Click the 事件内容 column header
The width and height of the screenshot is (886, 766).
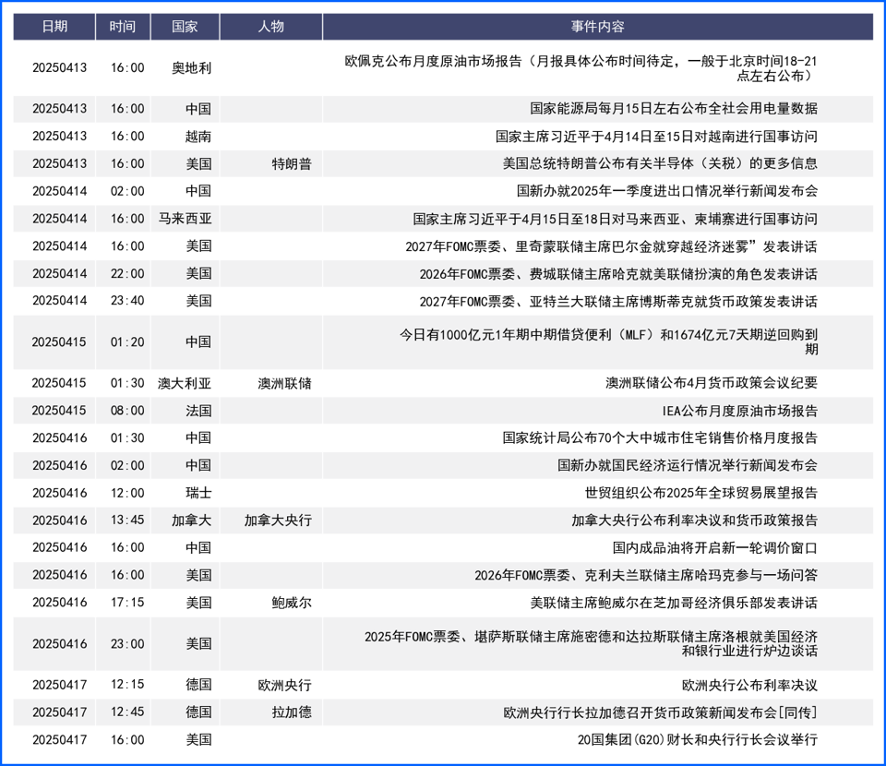[598, 27]
